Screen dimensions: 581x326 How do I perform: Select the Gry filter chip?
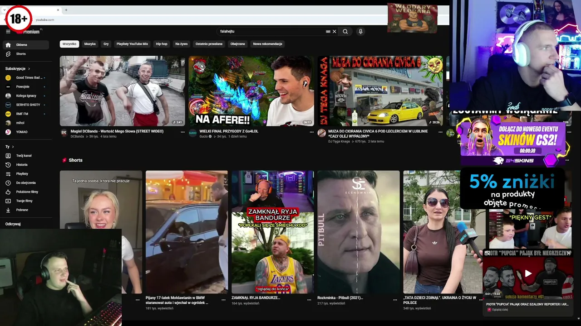106,44
